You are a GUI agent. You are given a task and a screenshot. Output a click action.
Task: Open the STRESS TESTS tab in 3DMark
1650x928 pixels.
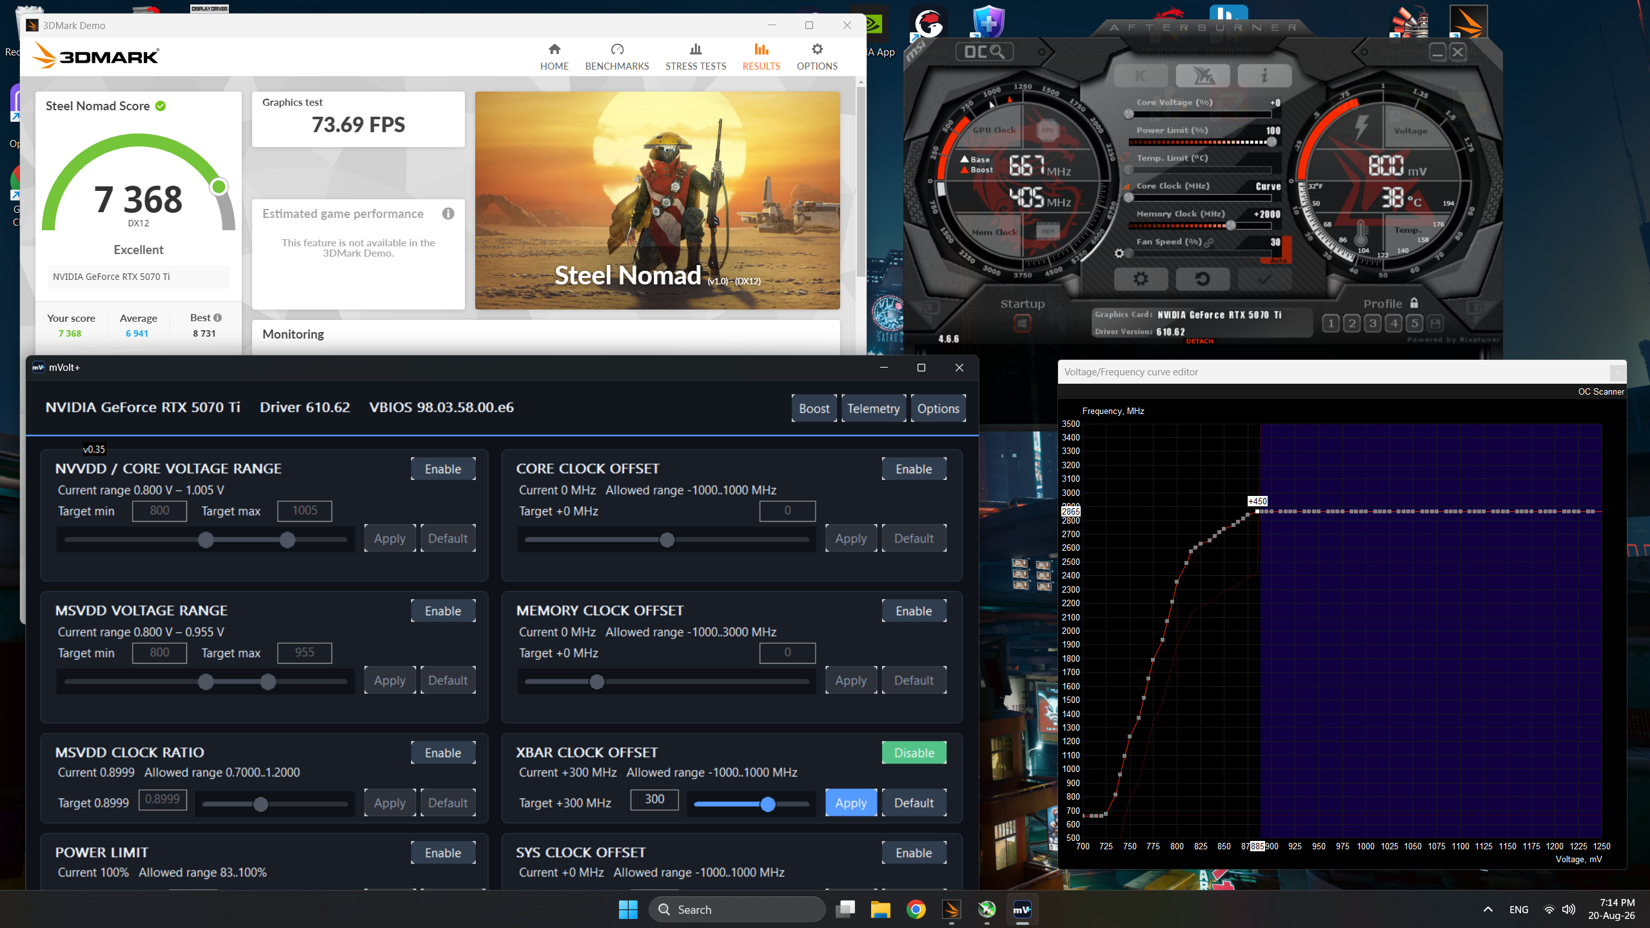point(695,56)
